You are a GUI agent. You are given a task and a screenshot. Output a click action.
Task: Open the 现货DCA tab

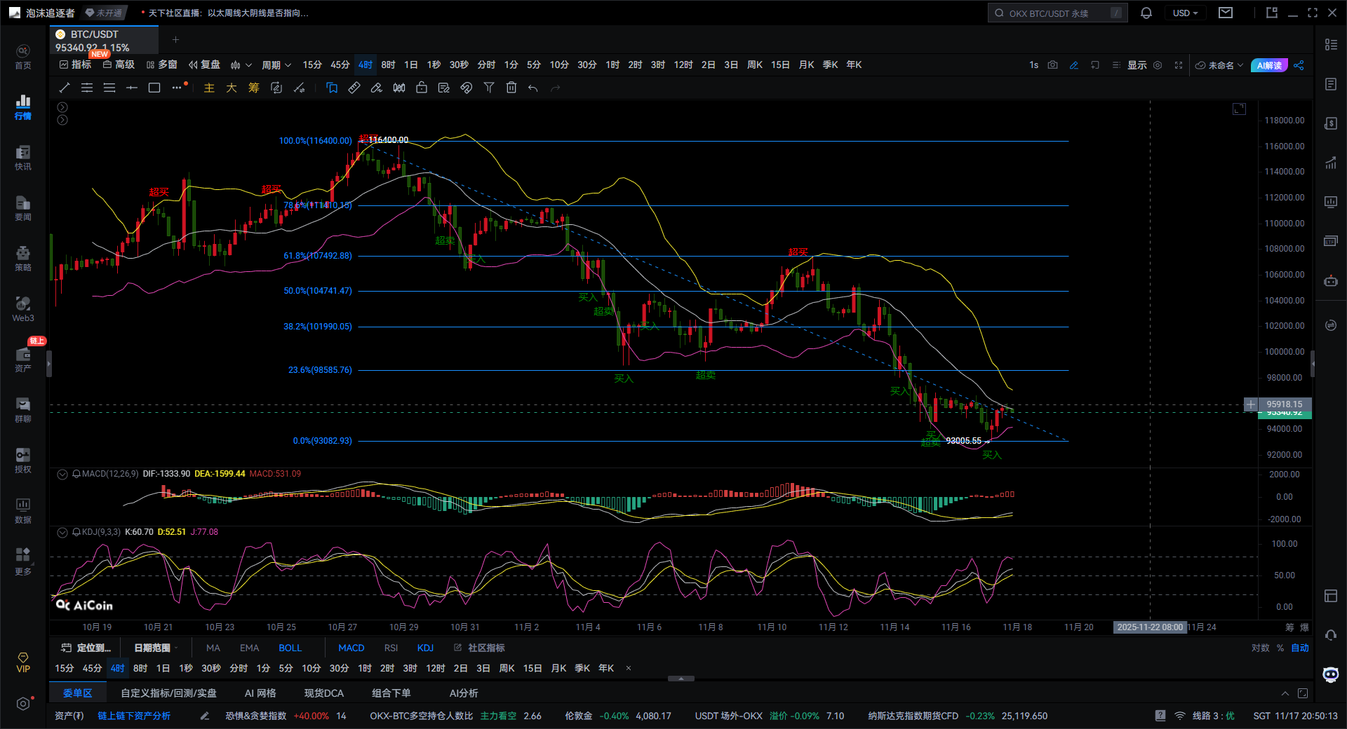click(323, 693)
